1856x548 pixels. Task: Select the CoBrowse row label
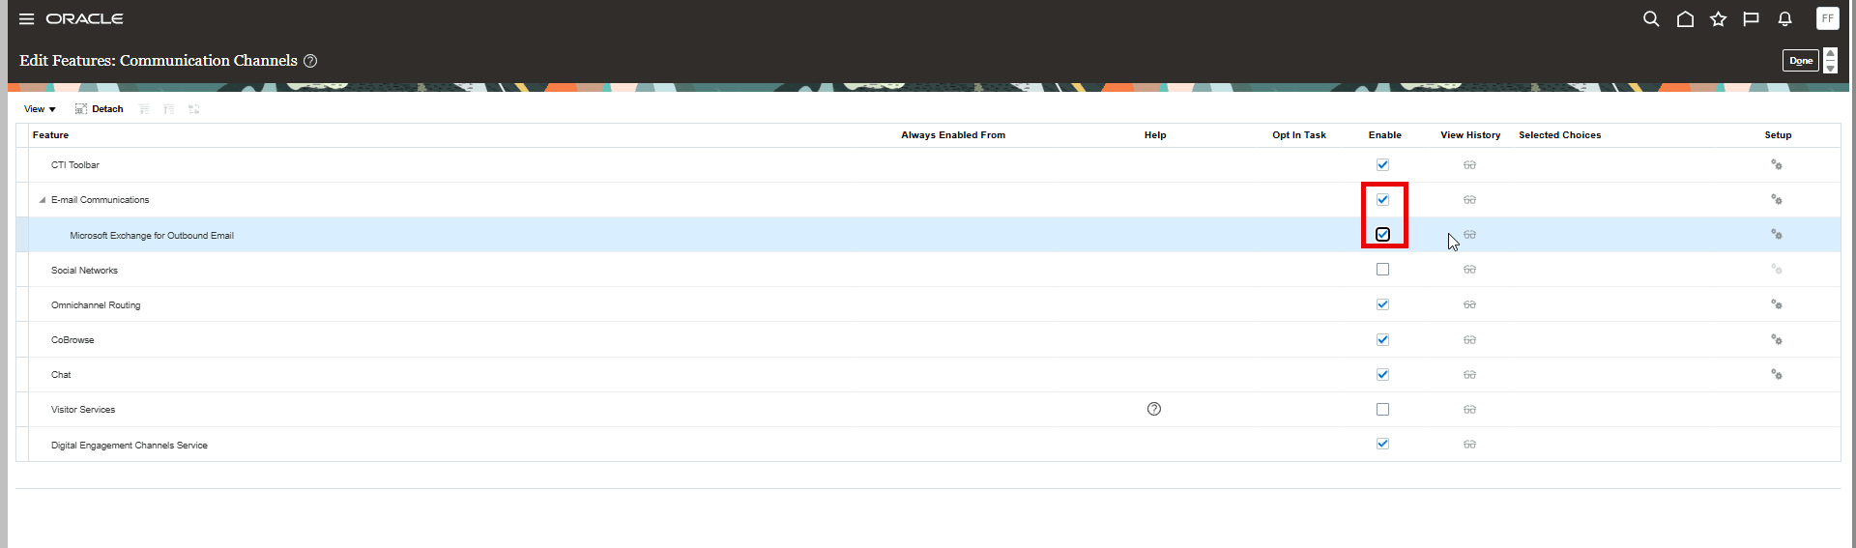click(x=72, y=340)
